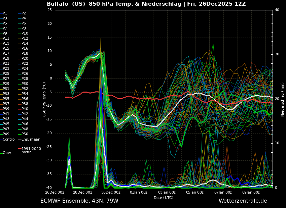Click the "Date (UTC)" axis label

coord(164,198)
